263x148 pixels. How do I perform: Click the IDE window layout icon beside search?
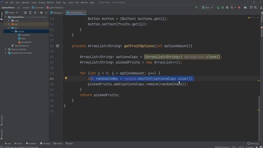click(251, 7)
